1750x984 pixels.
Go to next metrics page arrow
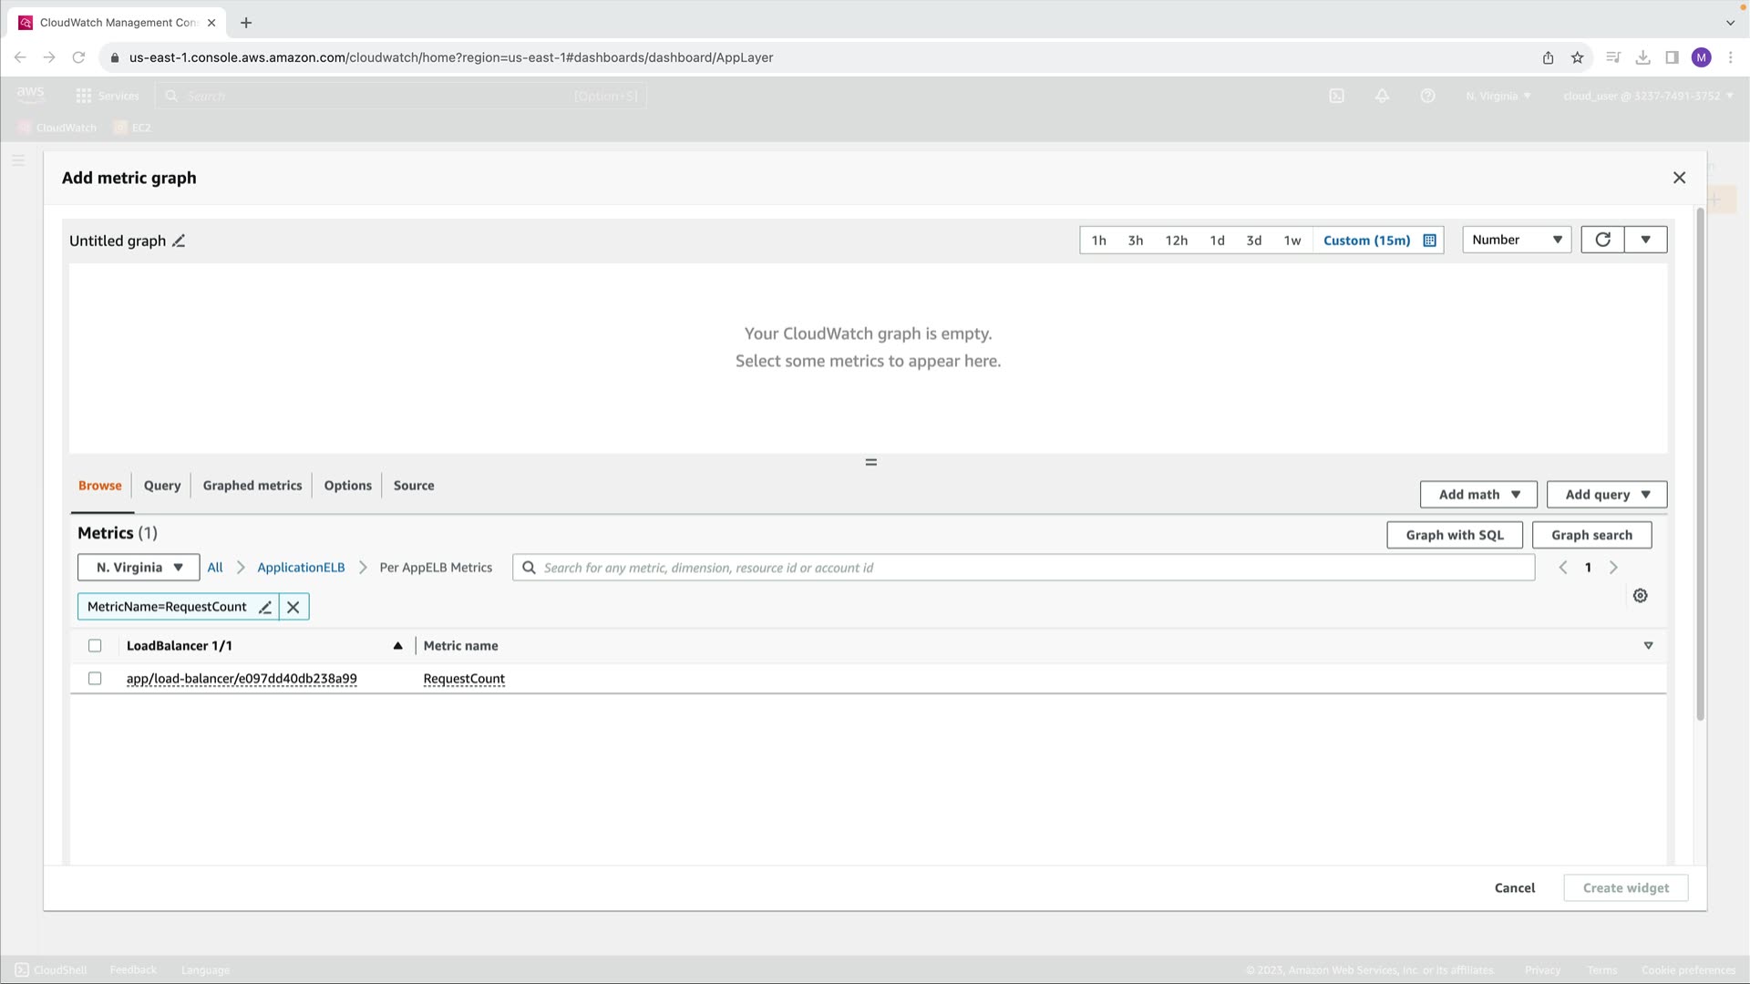pos(1613,568)
